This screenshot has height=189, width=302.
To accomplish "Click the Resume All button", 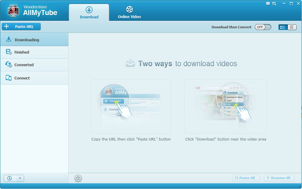I will (279, 178).
